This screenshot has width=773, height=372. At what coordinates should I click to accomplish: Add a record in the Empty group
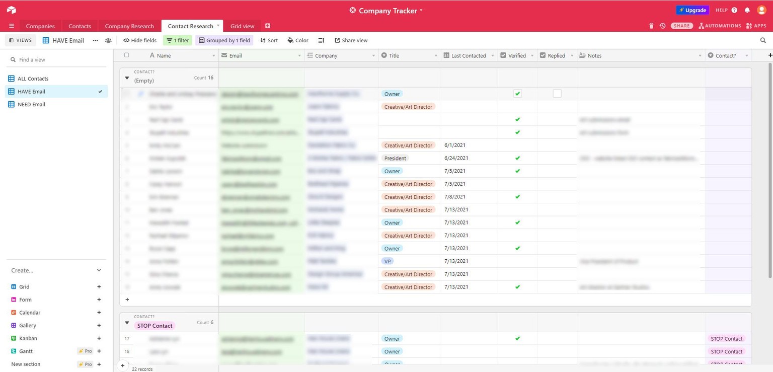tap(127, 300)
